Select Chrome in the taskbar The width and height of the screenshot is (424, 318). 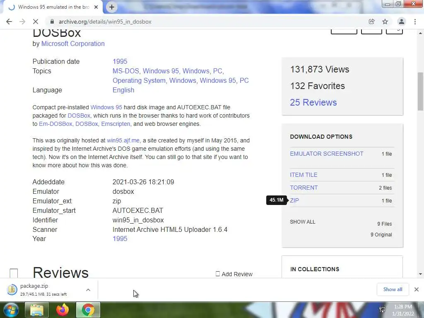click(88, 310)
